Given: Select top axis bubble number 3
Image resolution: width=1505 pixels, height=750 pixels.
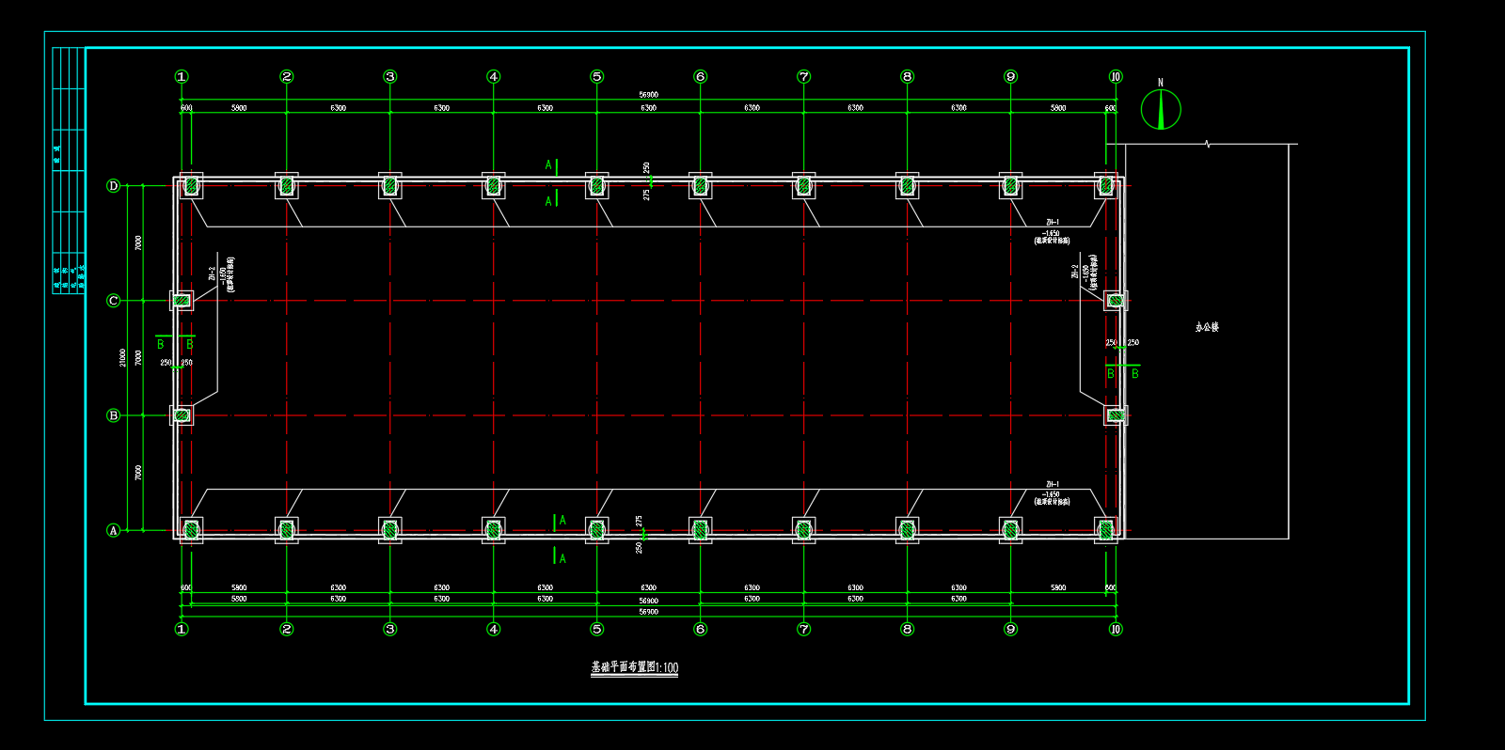Looking at the screenshot, I should 390,77.
